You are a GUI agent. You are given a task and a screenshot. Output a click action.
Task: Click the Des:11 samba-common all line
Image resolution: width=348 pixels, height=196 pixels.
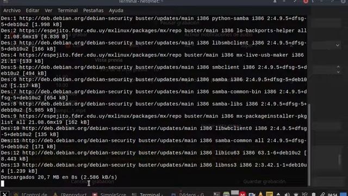153,144
